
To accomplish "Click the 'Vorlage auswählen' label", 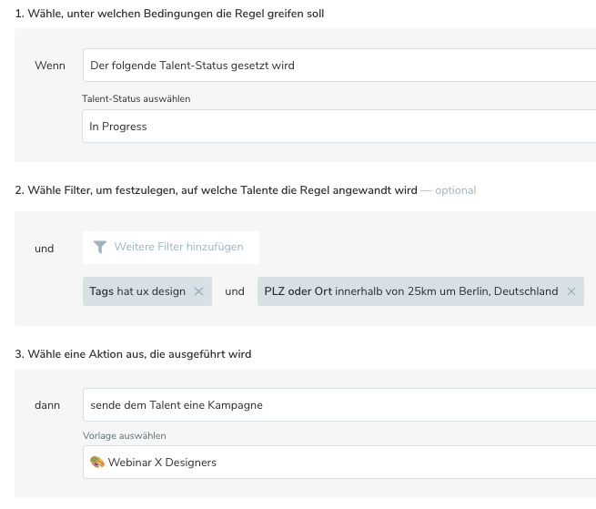I will coord(124,435).
